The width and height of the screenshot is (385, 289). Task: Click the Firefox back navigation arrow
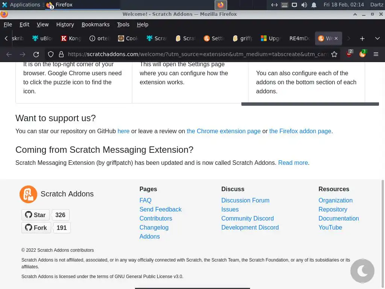pos(9,54)
